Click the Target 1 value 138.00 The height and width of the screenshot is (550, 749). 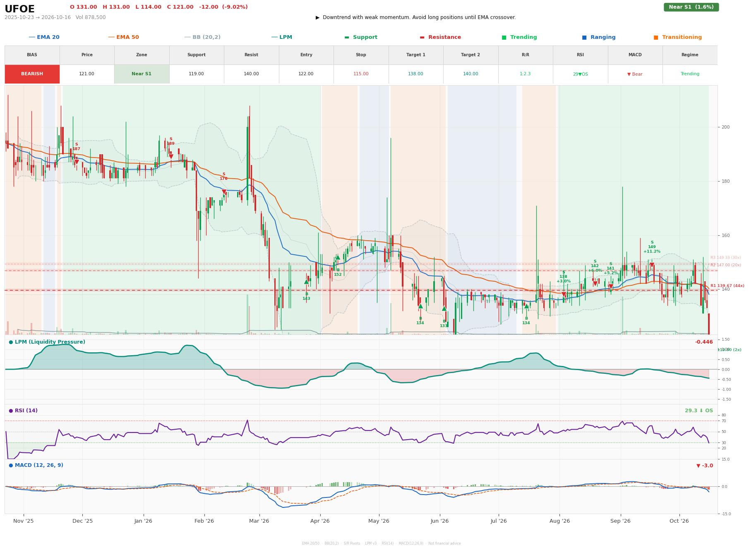click(415, 74)
